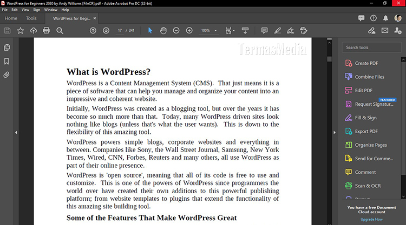406x225 pixels.
Task: Open the Window menu
Action: click(51, 10)
